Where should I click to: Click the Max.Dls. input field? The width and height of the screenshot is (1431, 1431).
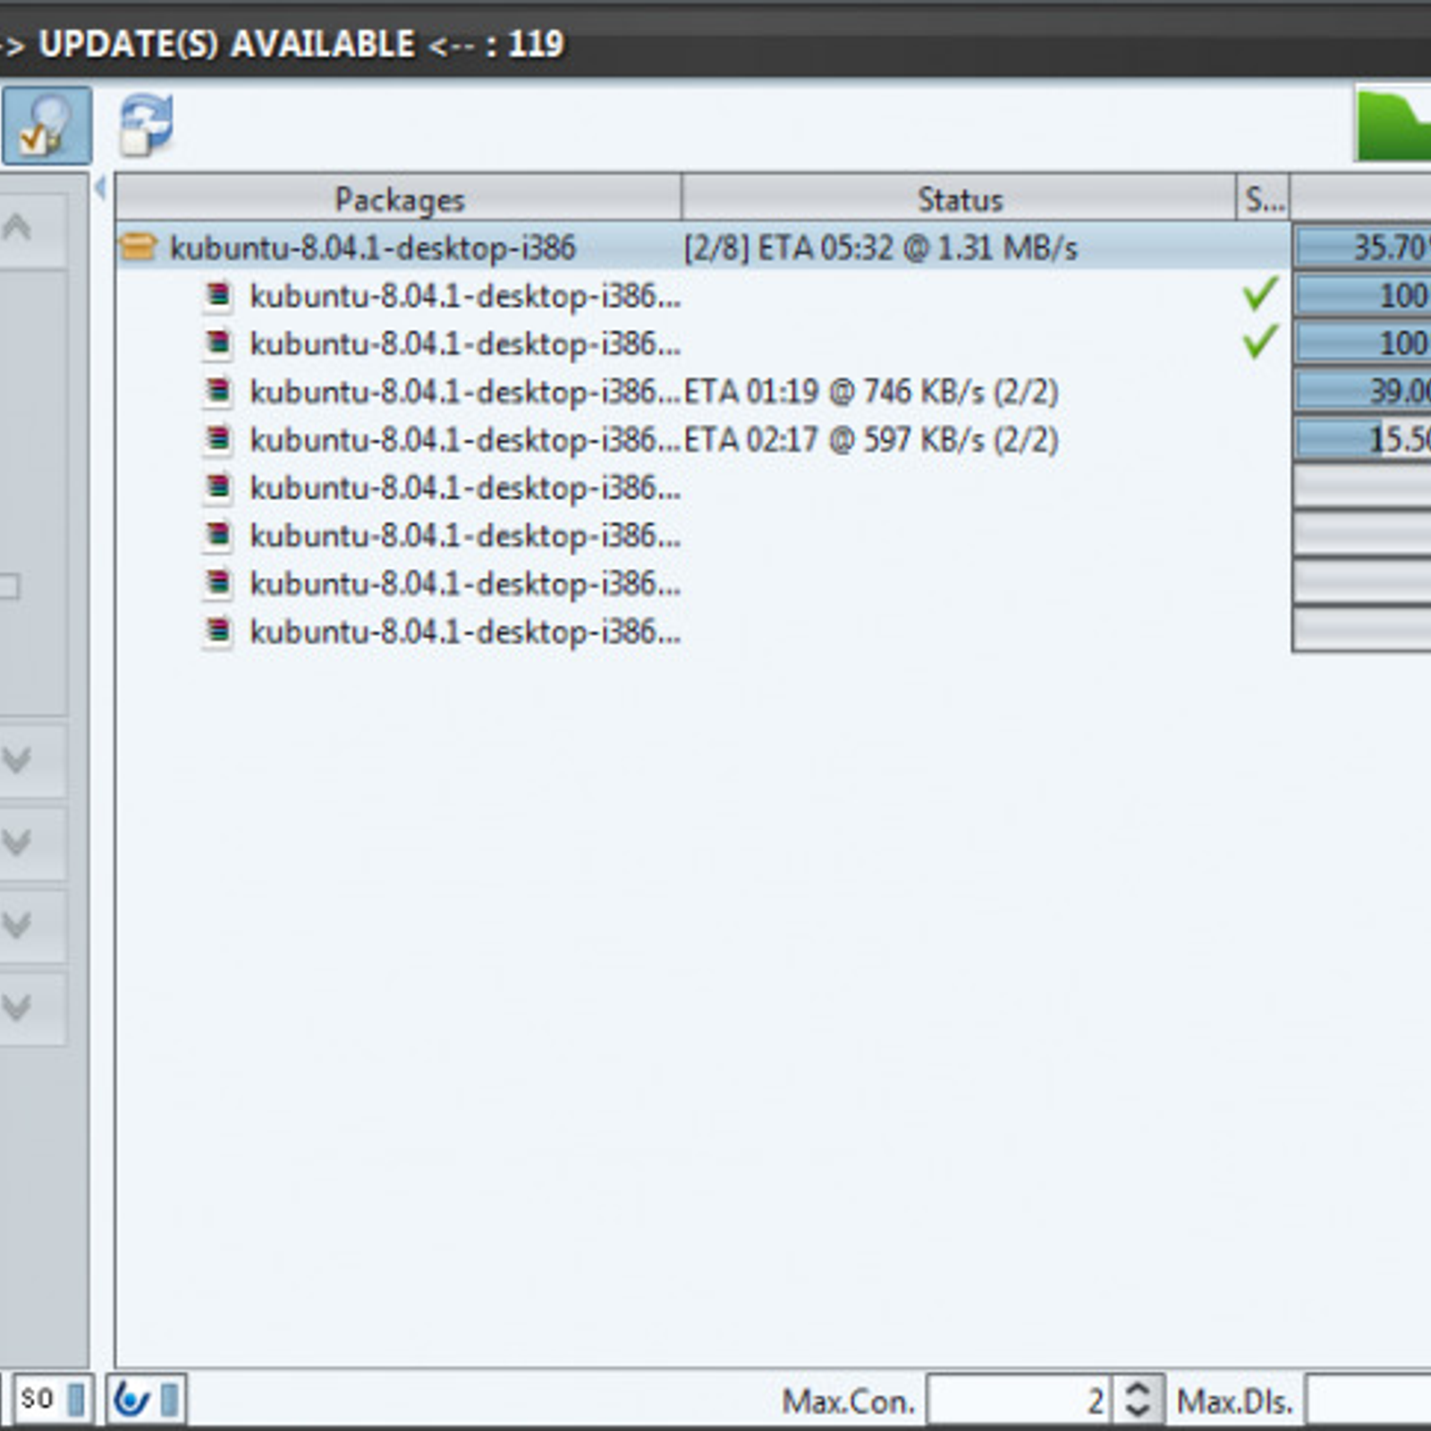(1368, 1400)
